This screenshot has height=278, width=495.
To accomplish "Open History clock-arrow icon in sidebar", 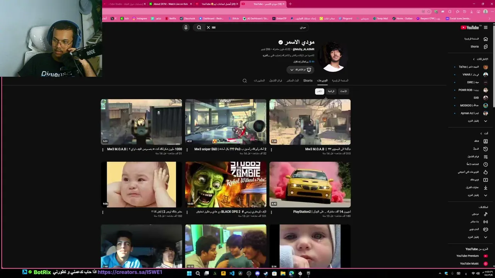I will pos(485,149).
